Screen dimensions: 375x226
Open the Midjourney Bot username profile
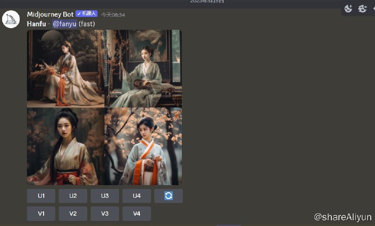(50, 14)
